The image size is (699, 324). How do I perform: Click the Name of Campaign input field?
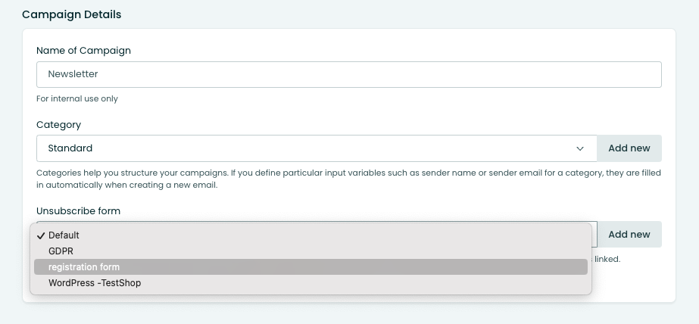point(348,74)
